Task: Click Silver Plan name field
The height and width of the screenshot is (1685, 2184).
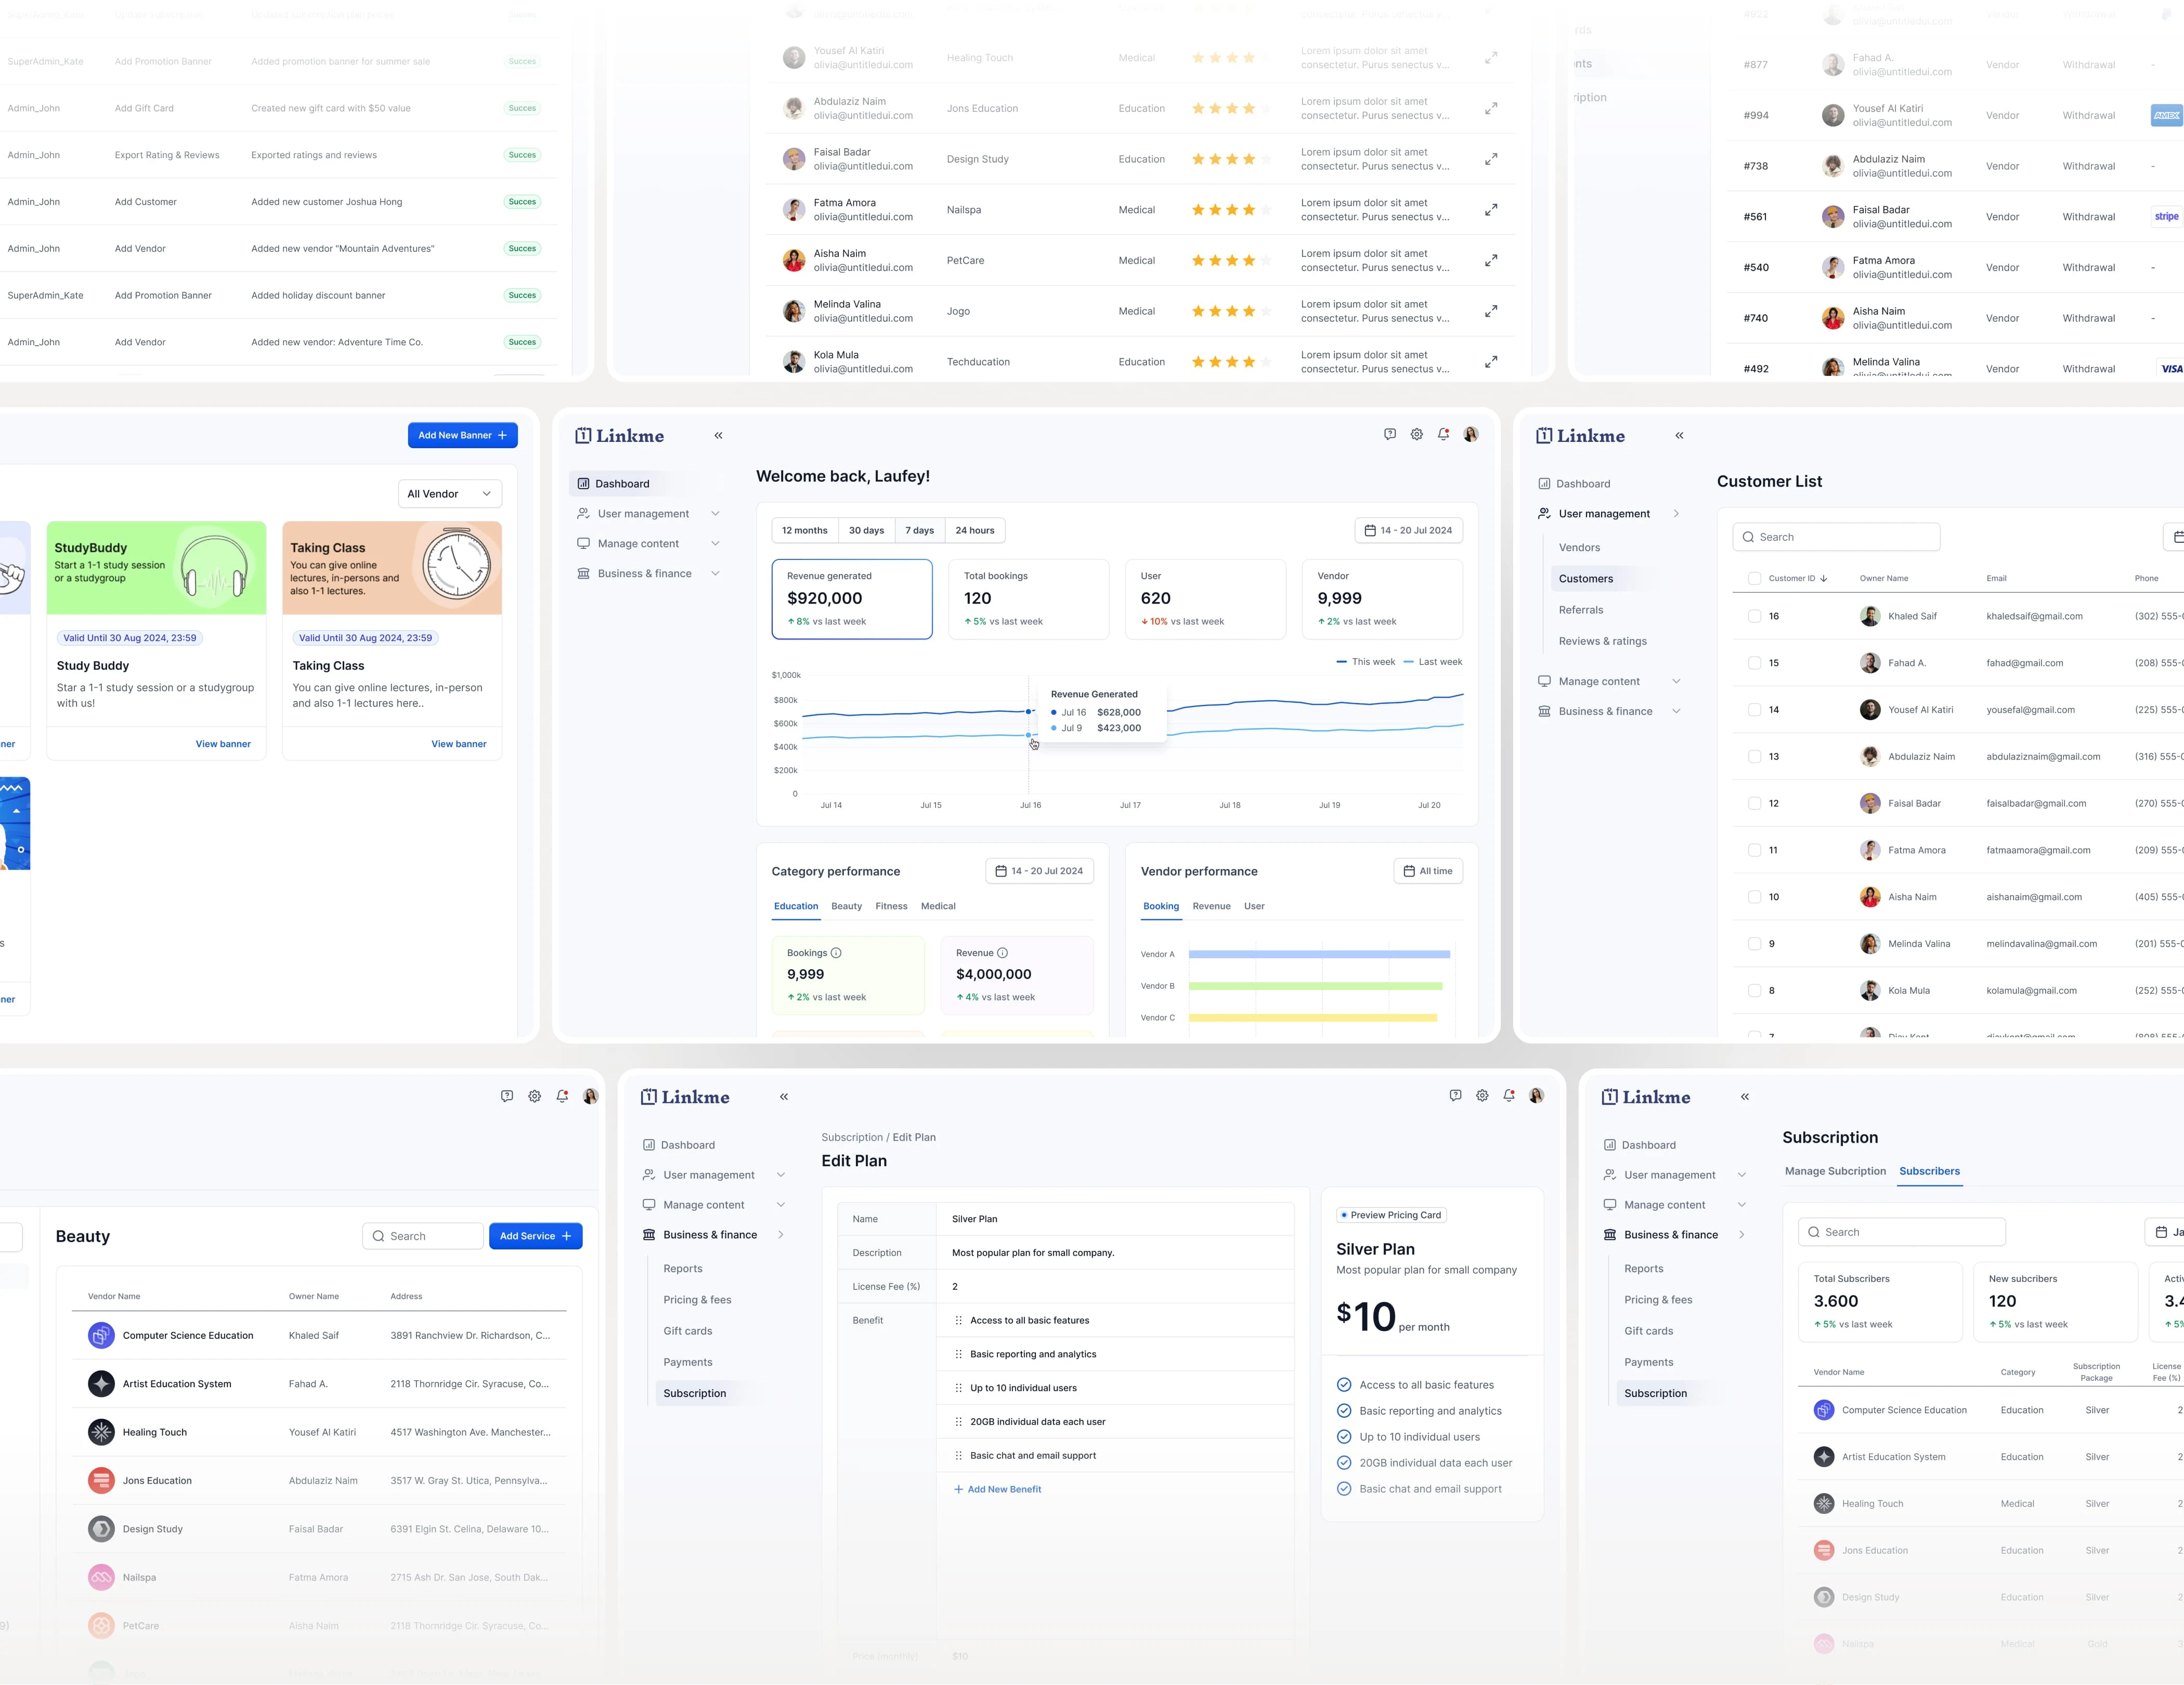Action: [x=1115, y=1219]
